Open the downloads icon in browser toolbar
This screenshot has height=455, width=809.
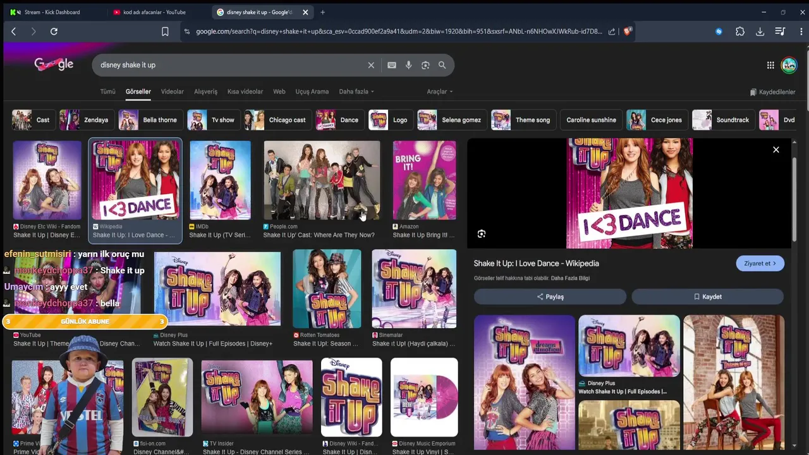760,32
